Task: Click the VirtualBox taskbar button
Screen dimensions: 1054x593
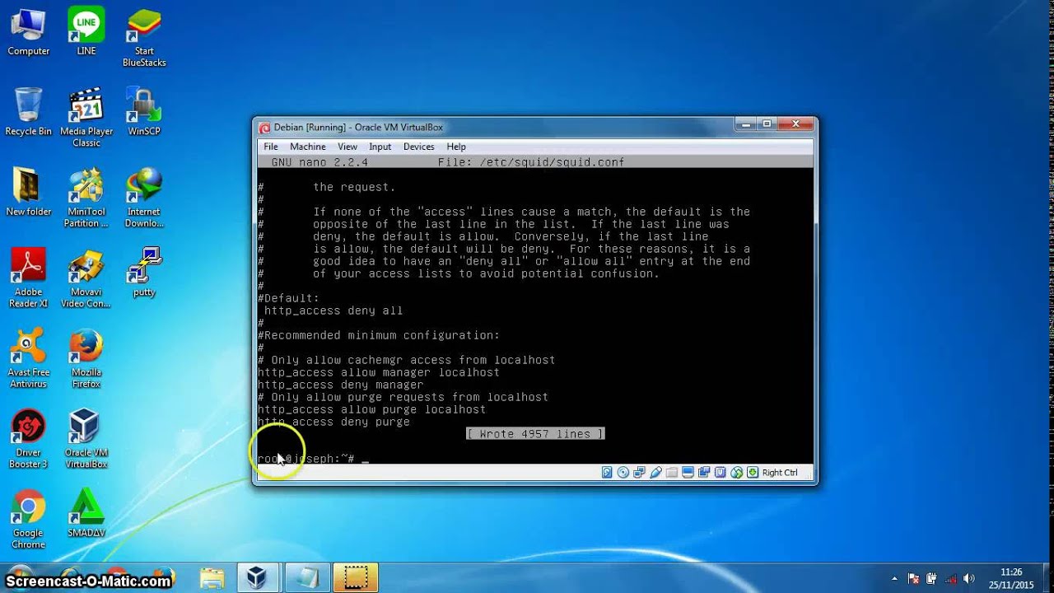Action: click(x=257, y=577)
